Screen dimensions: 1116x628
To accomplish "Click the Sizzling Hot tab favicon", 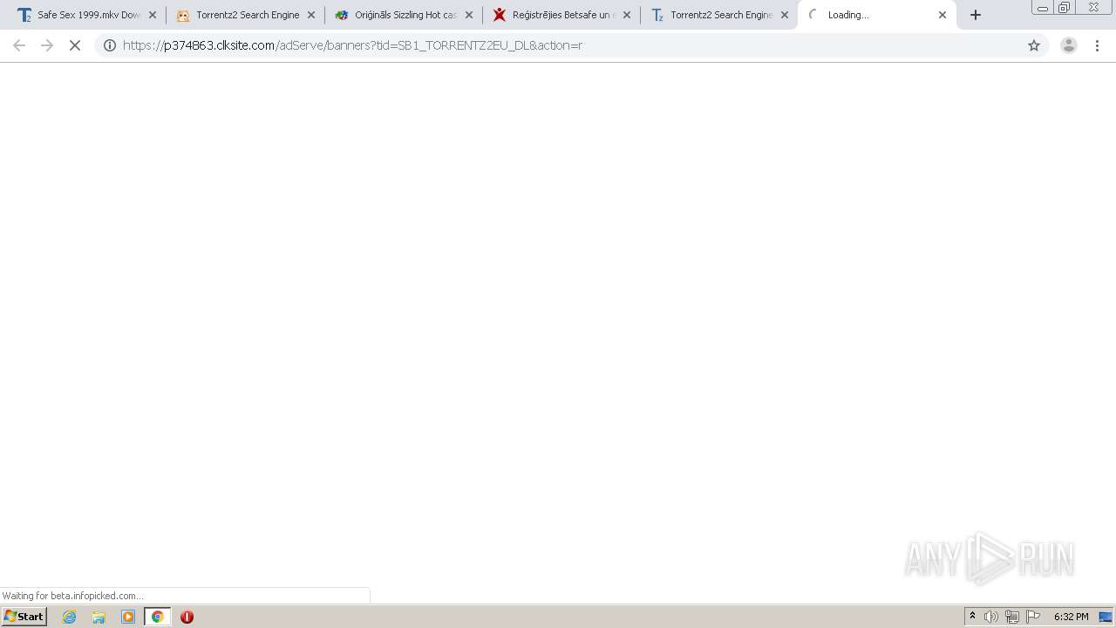I will (x=342, y=15).
